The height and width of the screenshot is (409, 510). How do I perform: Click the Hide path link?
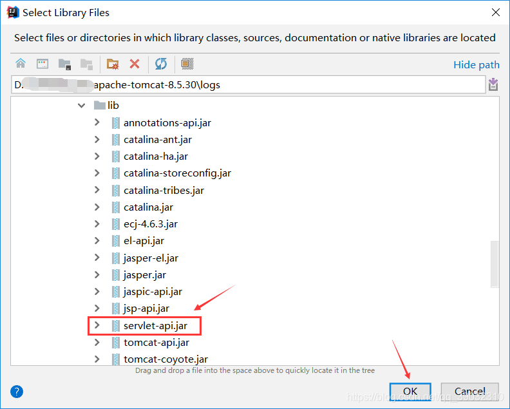[x=476, y=65]
